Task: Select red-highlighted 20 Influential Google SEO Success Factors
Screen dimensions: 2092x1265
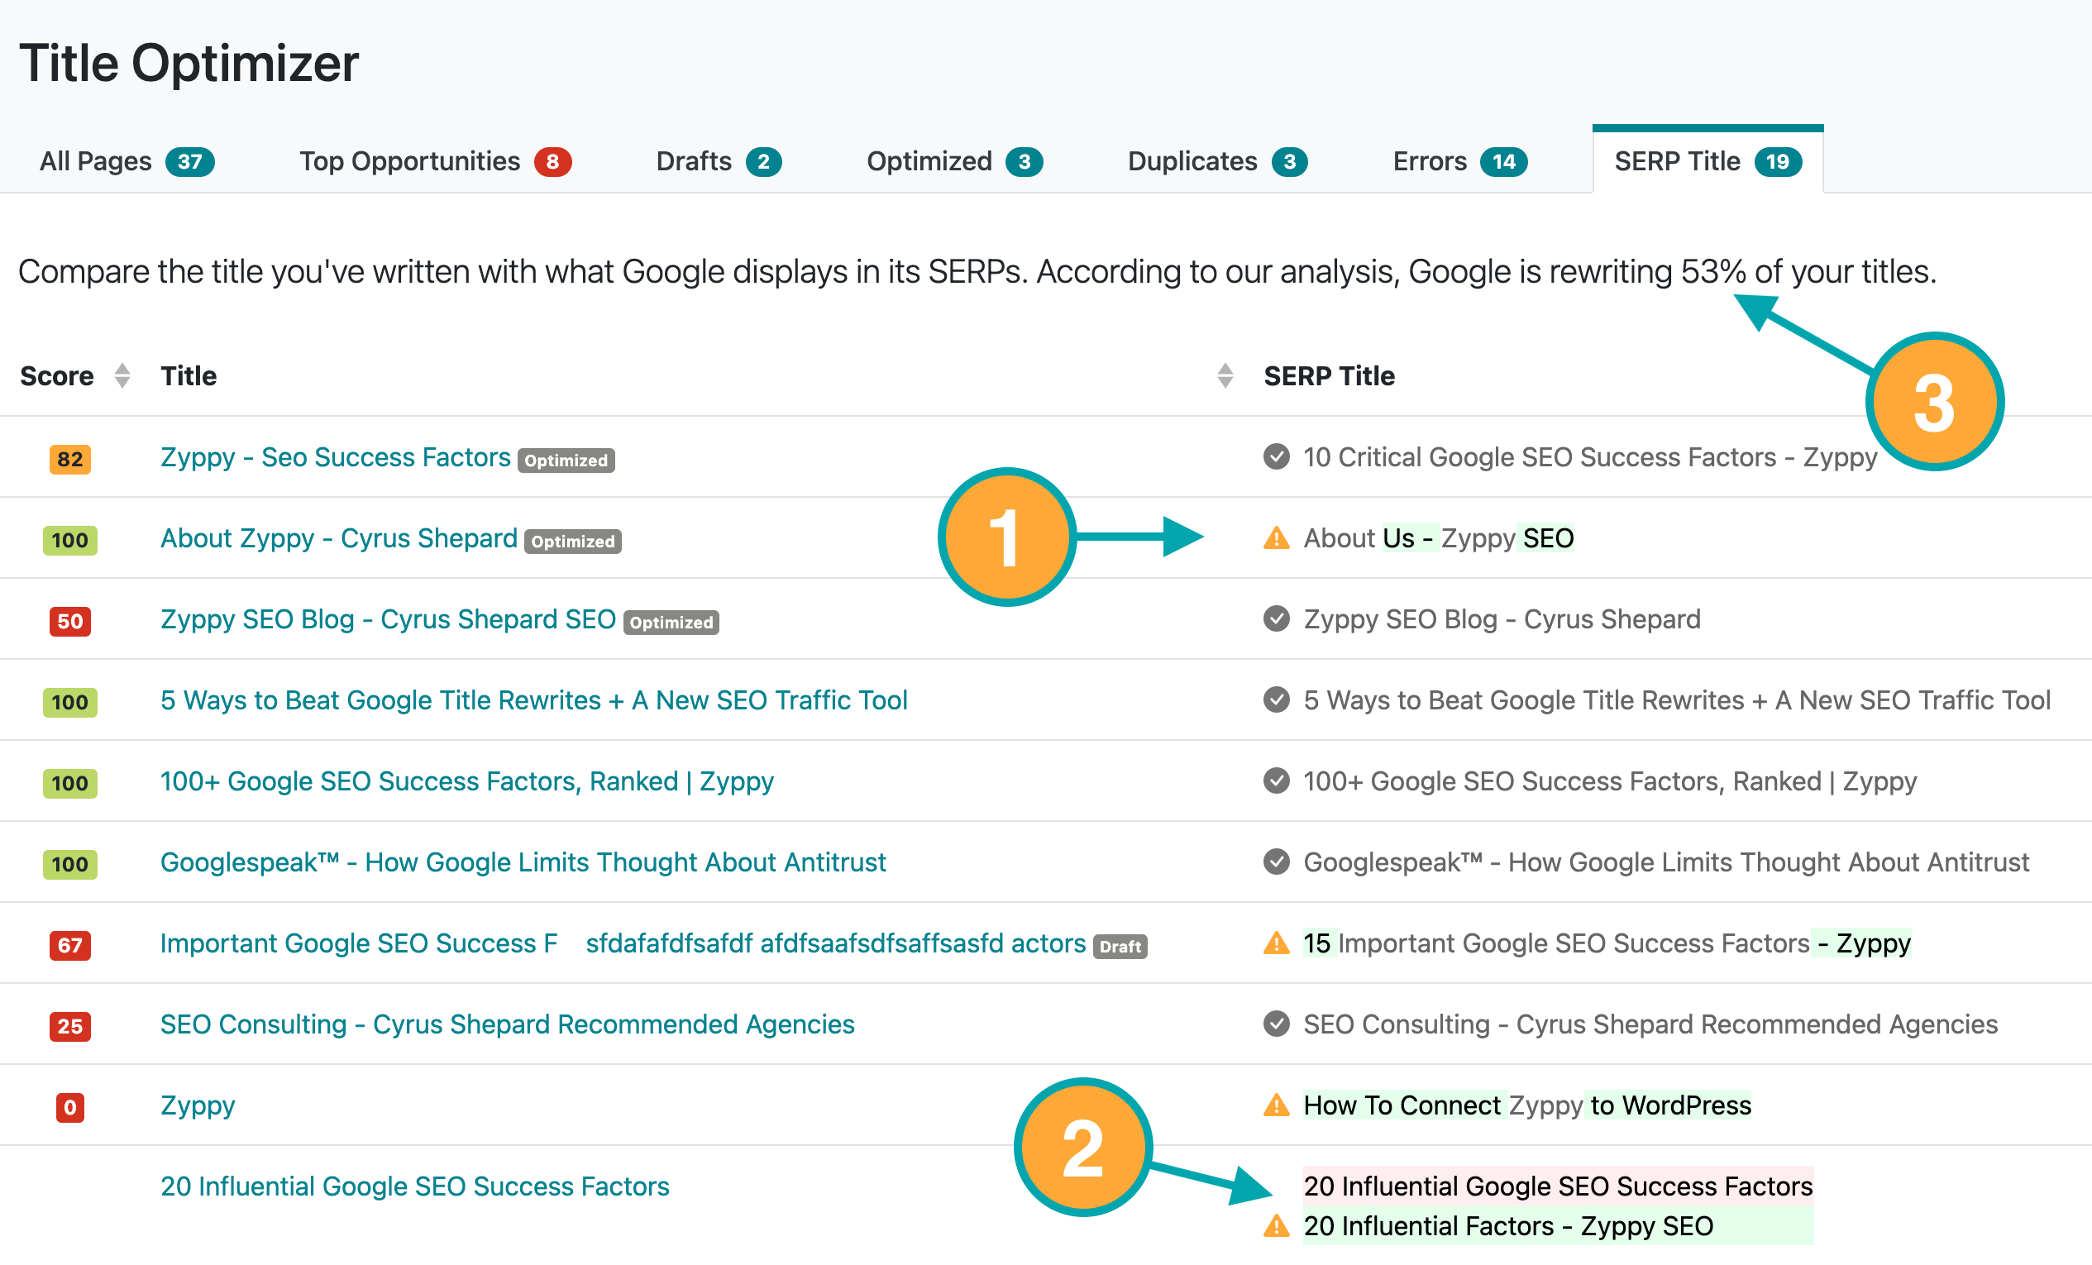Action: (x=1558, y=1186)
